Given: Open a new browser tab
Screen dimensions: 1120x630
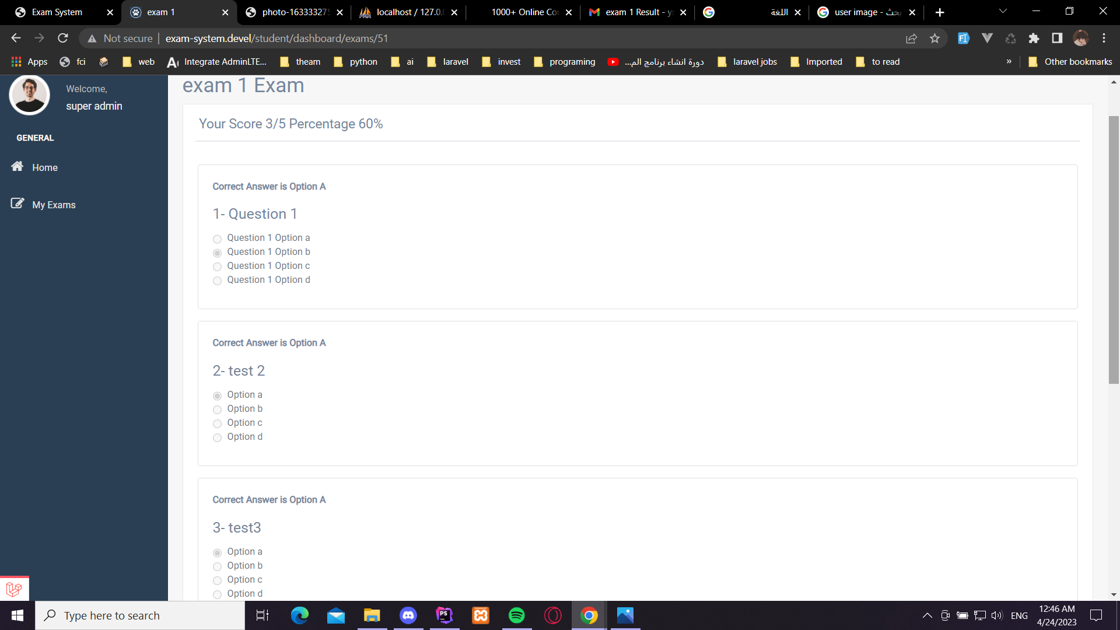Looking at the screenshot, I should [940, 12].
